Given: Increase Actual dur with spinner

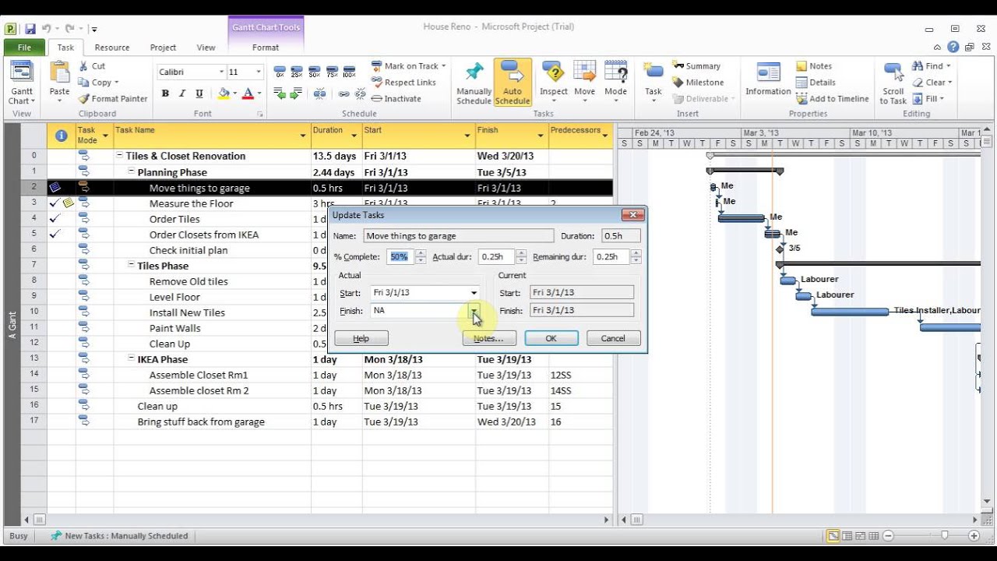Looking at the screenshot, I should (521, 253).
